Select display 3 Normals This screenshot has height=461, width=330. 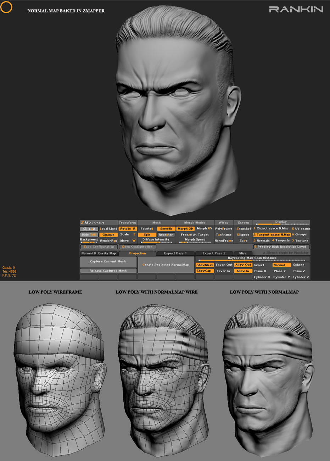pos(262,241)
